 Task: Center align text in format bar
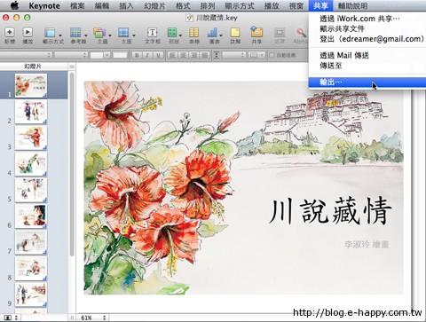coord(183,55)
